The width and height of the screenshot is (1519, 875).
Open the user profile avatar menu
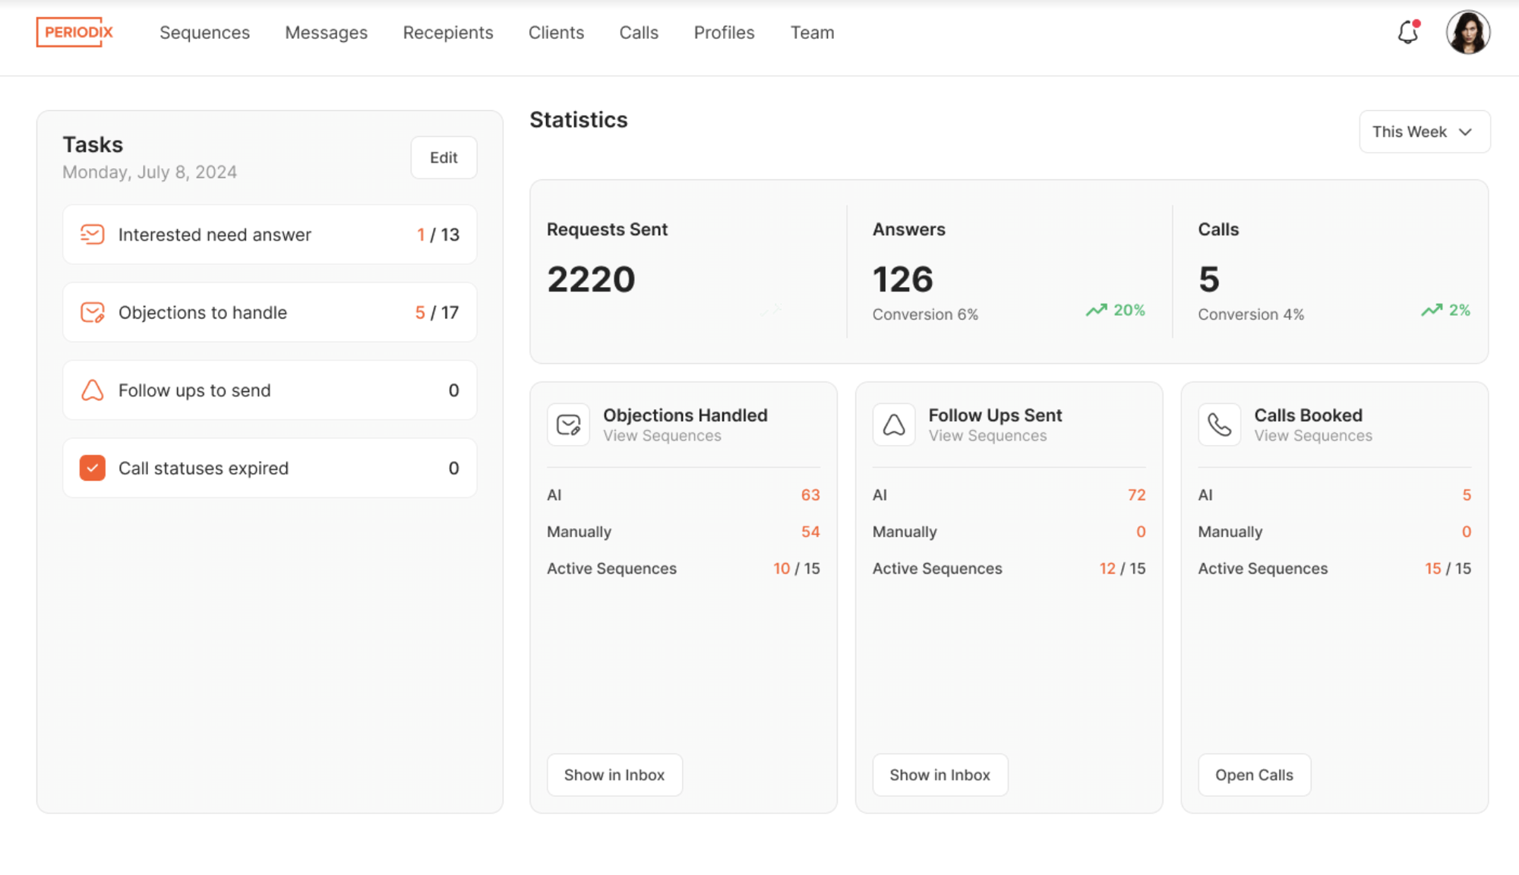[x=1467, y=33]
